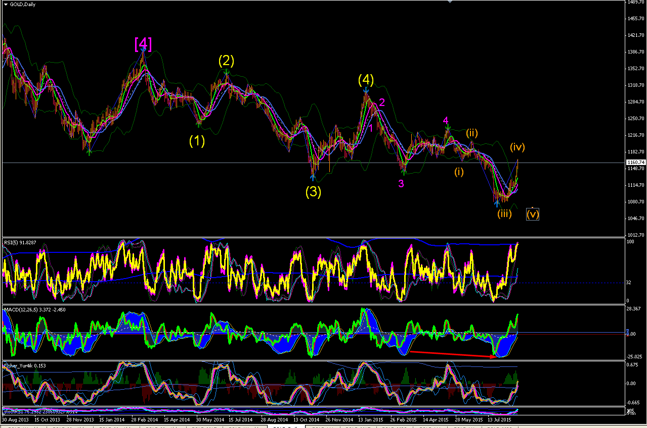Click the MACD scale value -25.025
This screenshot has height=428, width=647.
[635, 356]
